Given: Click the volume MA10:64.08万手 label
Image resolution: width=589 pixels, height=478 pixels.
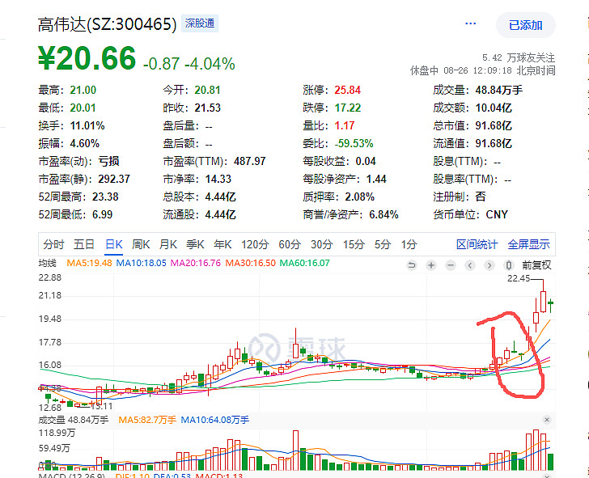Looking at the screenshot, I should point(215,420).
